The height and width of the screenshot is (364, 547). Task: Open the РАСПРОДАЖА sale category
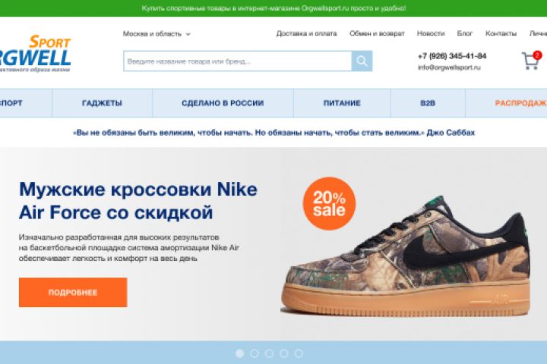(506, 103)
